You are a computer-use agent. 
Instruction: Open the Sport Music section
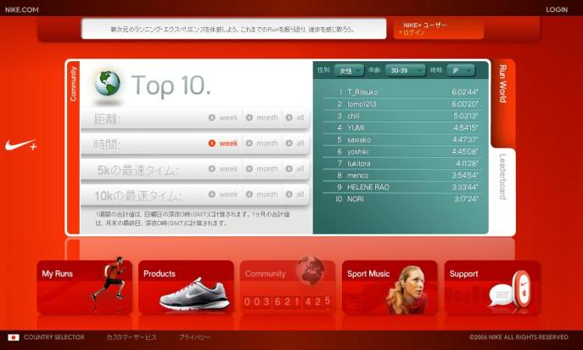click(390, 287)
